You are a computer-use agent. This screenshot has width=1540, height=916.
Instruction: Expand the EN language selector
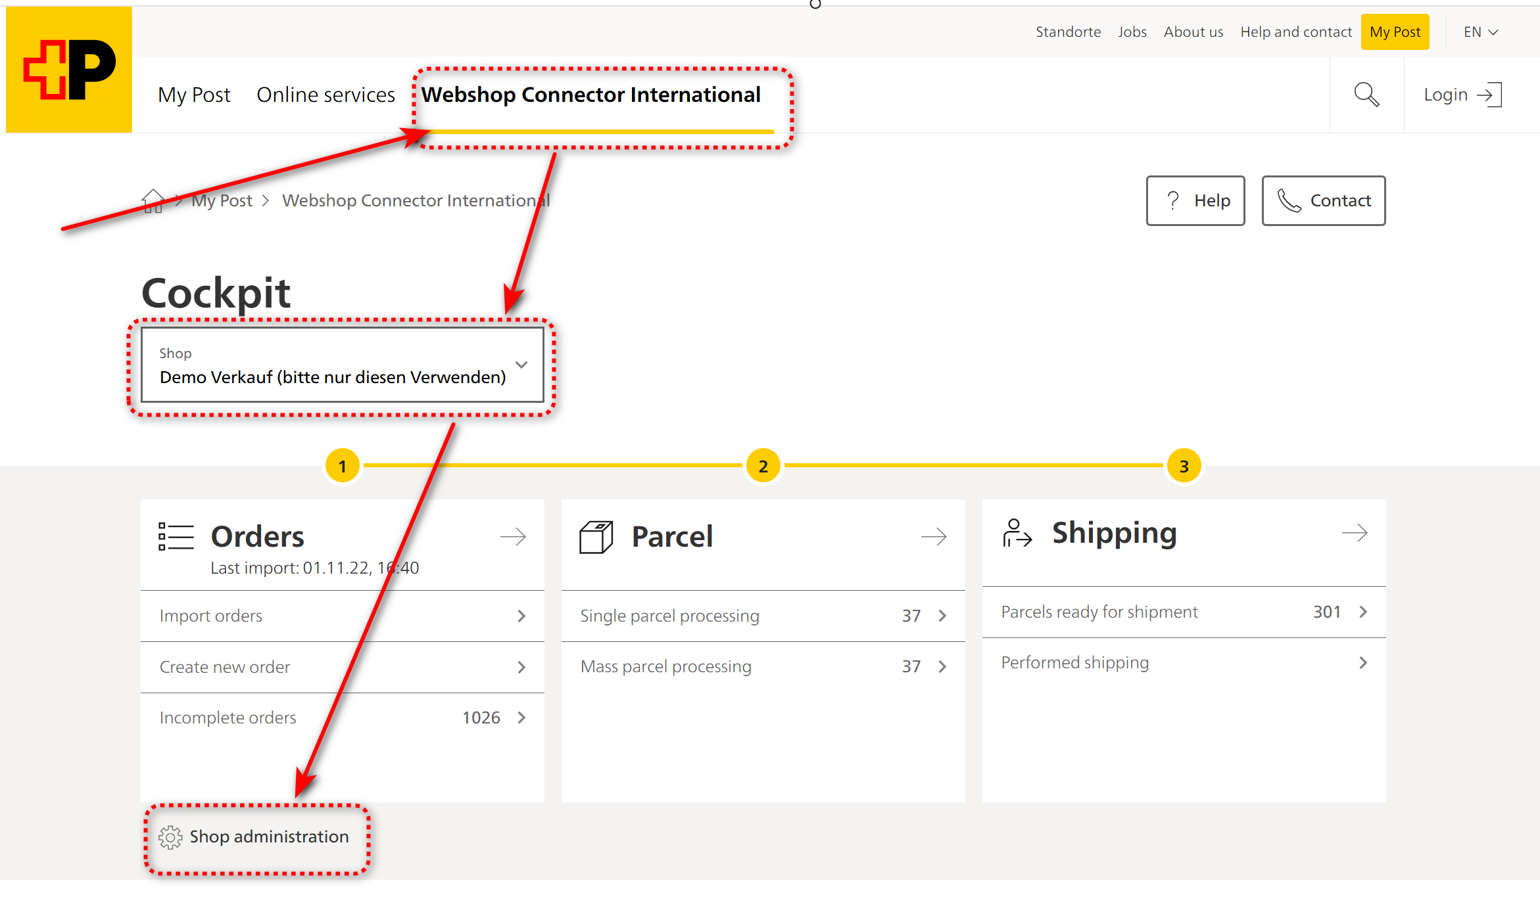1481,32
